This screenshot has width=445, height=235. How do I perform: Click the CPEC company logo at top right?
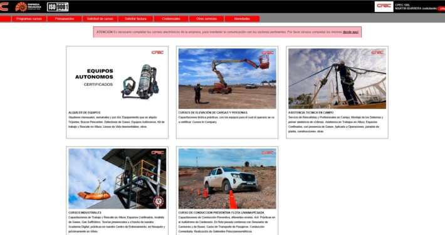pos(384,6)
